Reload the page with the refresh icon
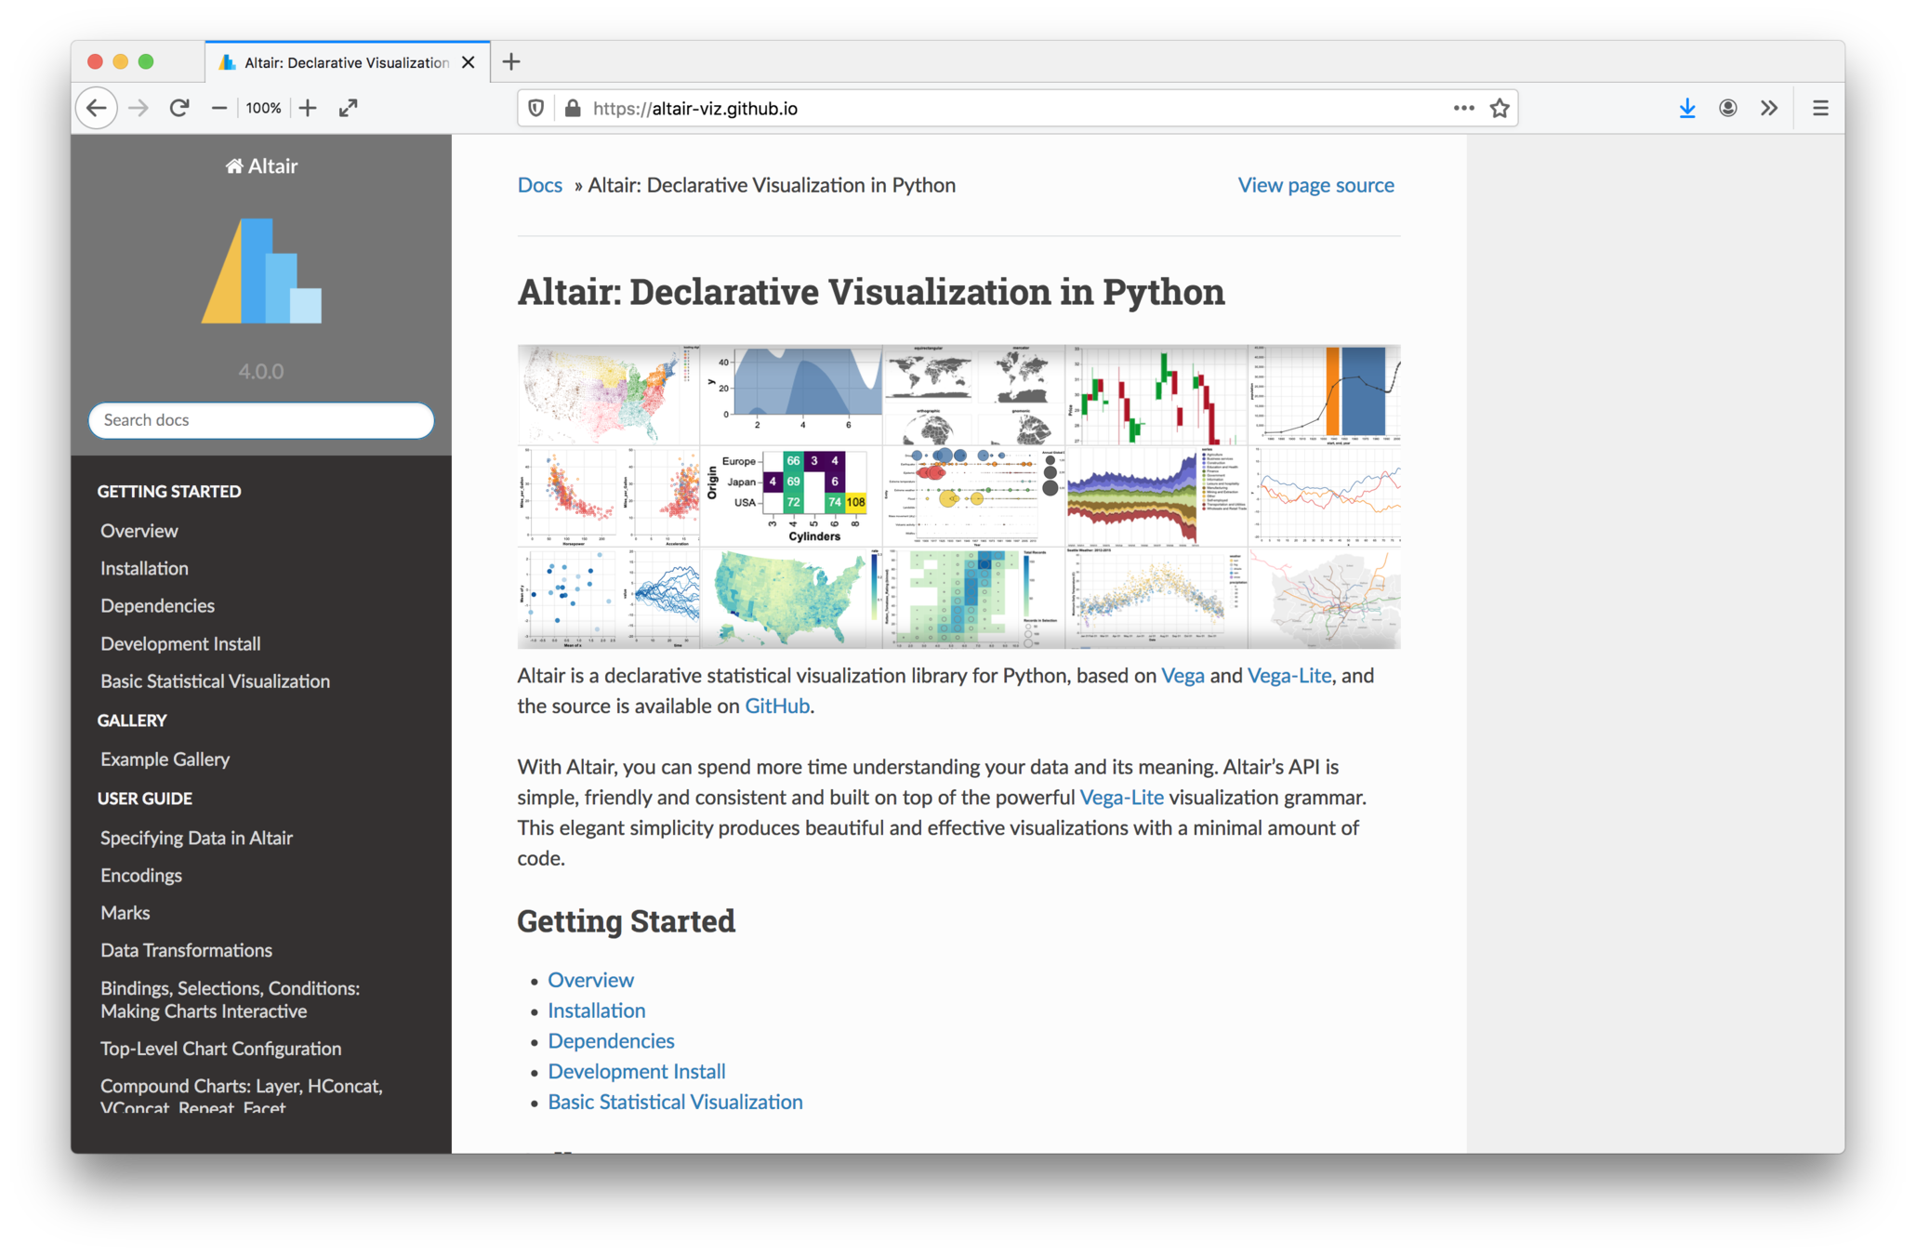The width and height of the screenshot is (1916, 1255). tap(179, 109)
